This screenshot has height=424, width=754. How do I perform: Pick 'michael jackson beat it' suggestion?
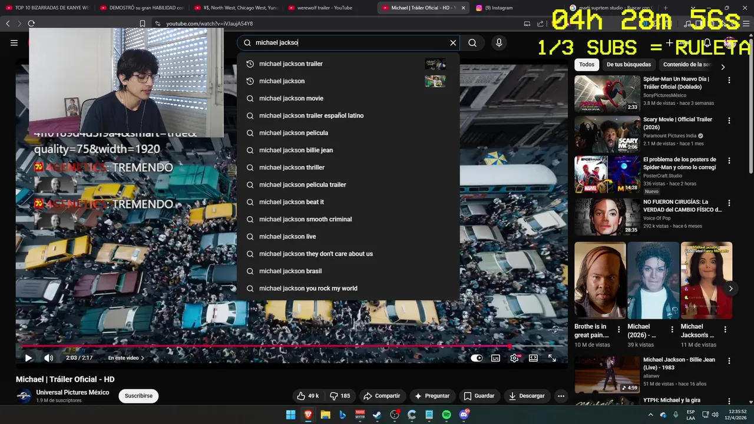348,202
